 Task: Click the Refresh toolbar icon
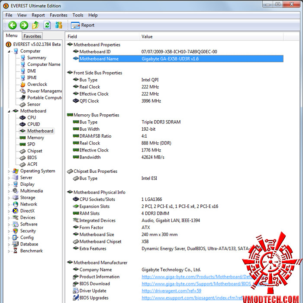[47, 25]
